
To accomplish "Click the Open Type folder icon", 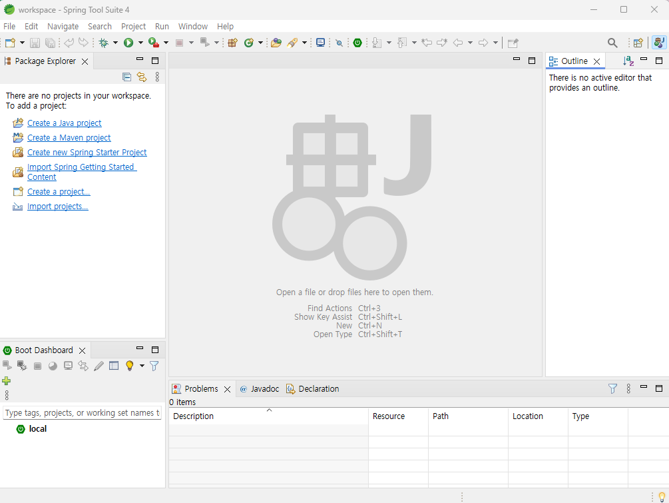I will [276, 43].
